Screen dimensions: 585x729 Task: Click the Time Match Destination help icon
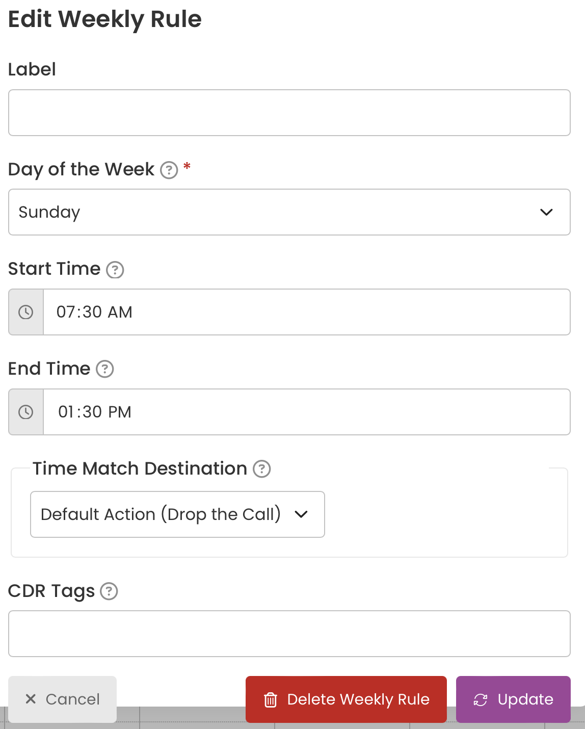[262, 468]
